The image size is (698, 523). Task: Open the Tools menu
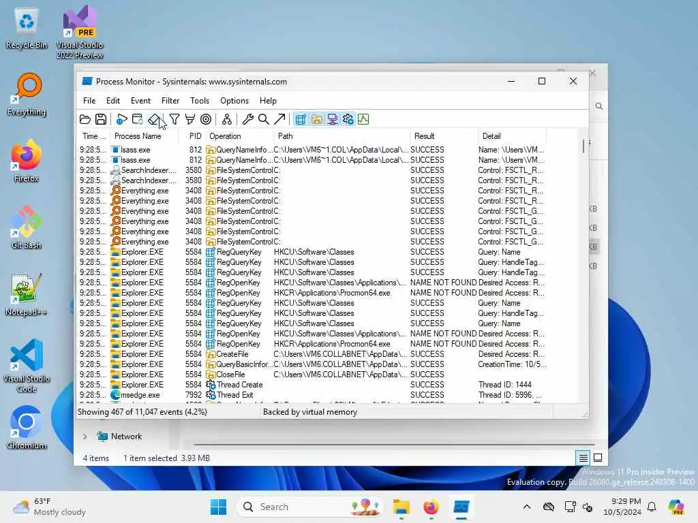pos(200,101)
